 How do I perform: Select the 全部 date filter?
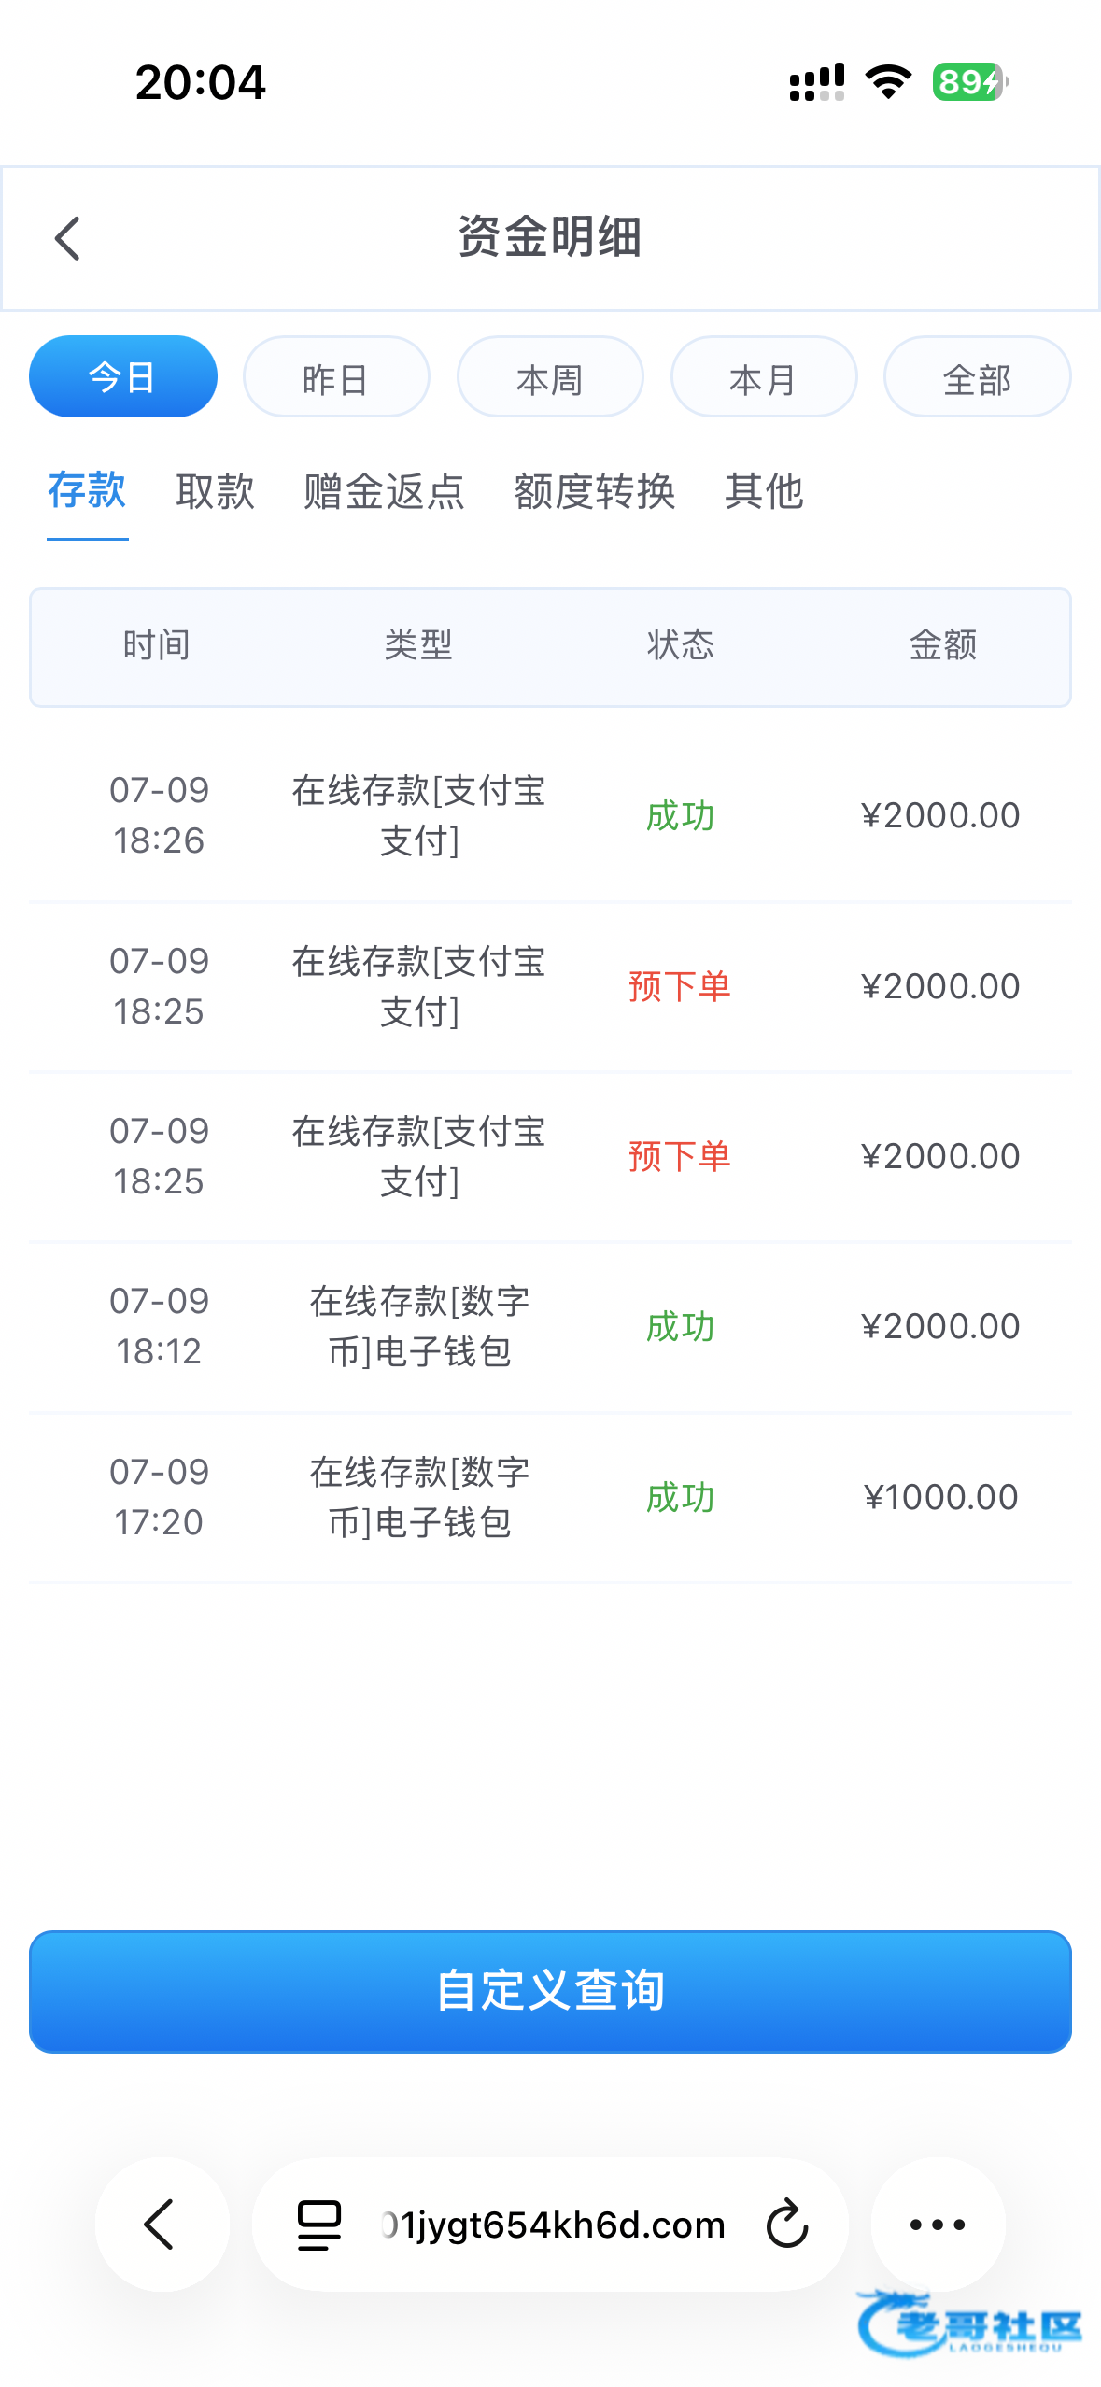[x=978, y=377]
